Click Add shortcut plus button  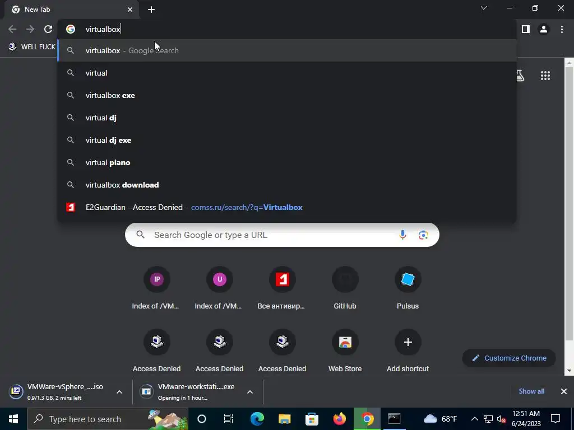(x=408, y=342)
